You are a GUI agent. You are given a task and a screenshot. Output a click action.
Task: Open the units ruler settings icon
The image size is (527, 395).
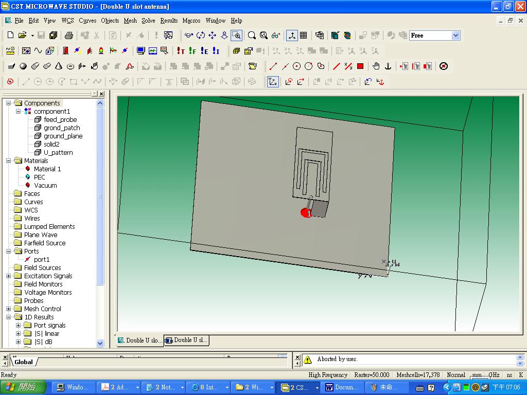(10, 51)
